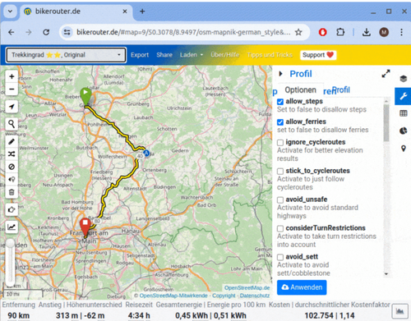Open the Trekkingrad profile dropdown
This screenshot has width=411, height=321.
point(66,55)
